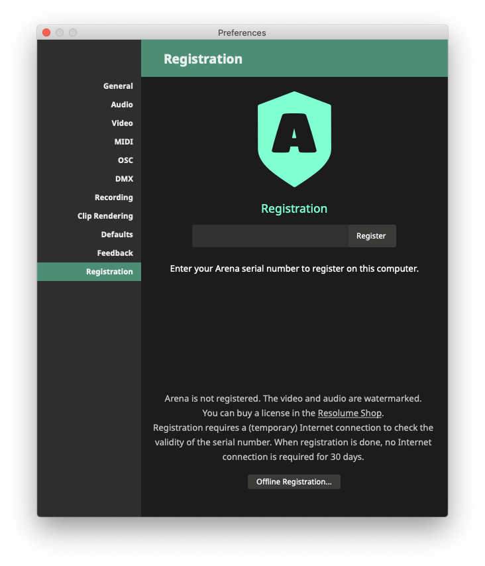Select the Clip Rendering section
The width and height of the screenshot is (485, 566).
tap(105, 216)
